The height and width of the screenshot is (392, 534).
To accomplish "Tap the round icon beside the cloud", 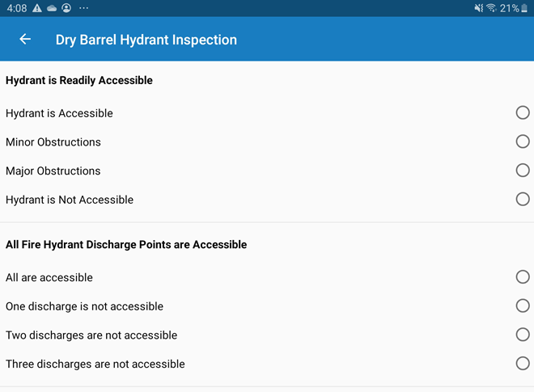I will [x=66, y=8].
